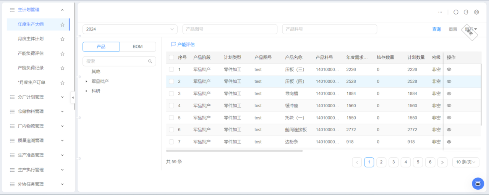The height and width of the screenshot is (195, 489).
Task: Check the box for row 1 压板（三）
Action: click(172, 69)
